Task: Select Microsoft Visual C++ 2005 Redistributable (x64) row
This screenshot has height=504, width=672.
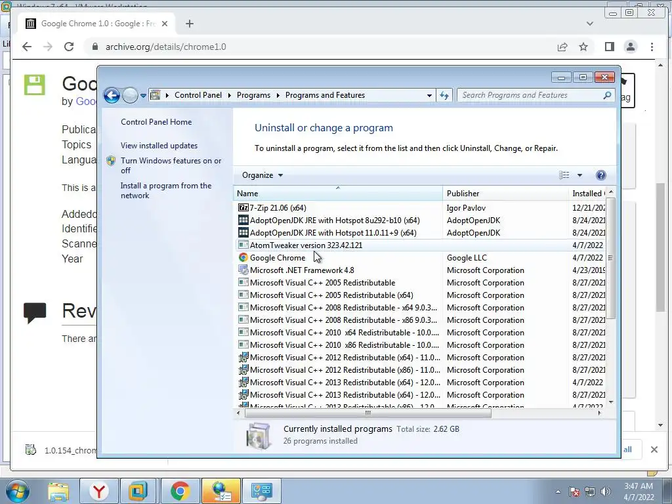Action: click(x=420, y=295)
